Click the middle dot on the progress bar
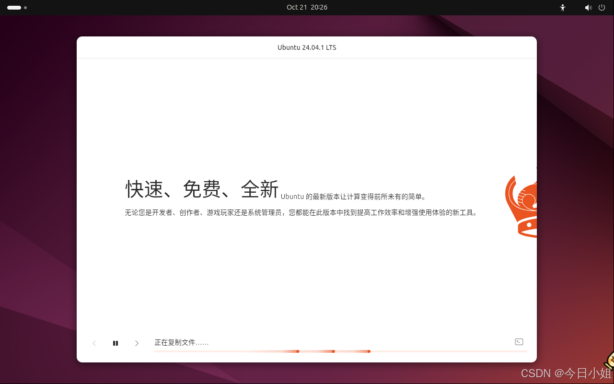 click(x=333, y=351)
